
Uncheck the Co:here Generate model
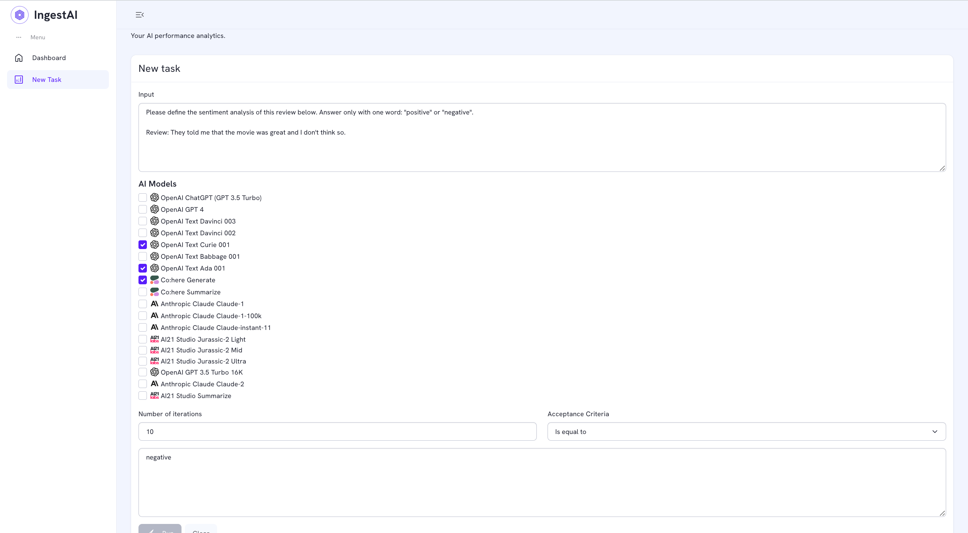click(x=143, y=280)
